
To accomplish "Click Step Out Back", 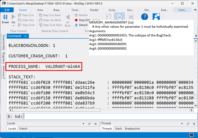I will 50,15.
